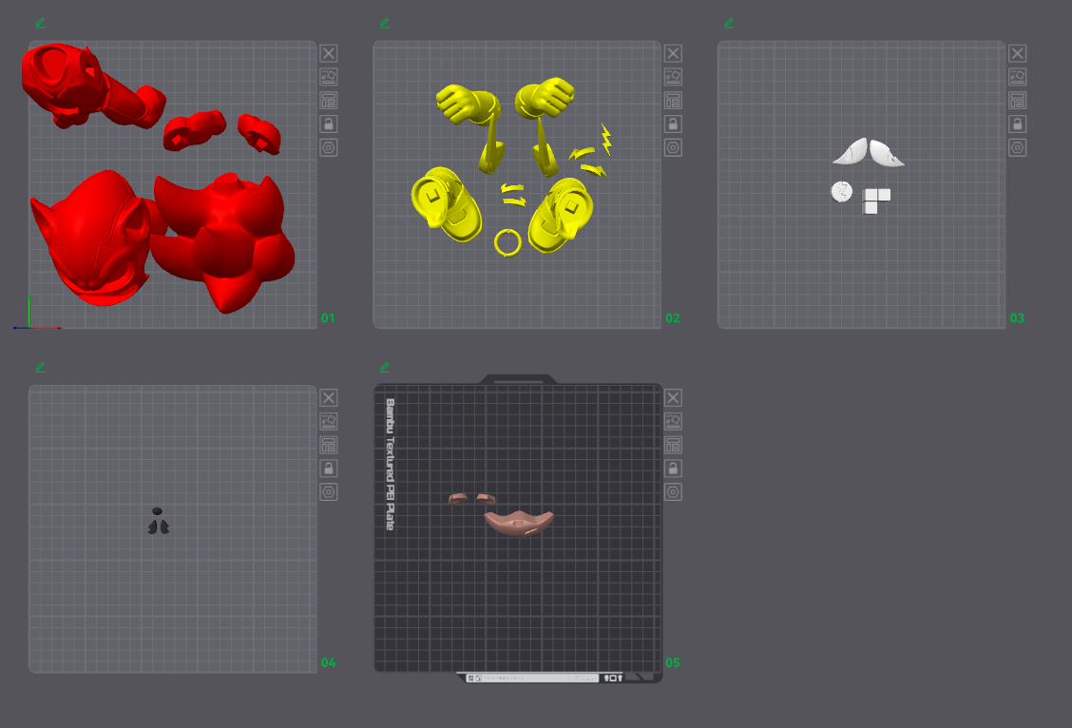Arrange objects on plate 03
Image resolution: width=1072 pixels, height=728 pixels.
tap(1018, 101)
